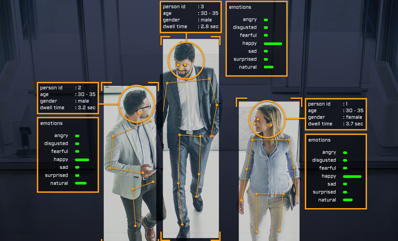Click 'person id' label in person 1 panel
The height and width of the screenshot is (241, 398).
click(x=319, y=104)
